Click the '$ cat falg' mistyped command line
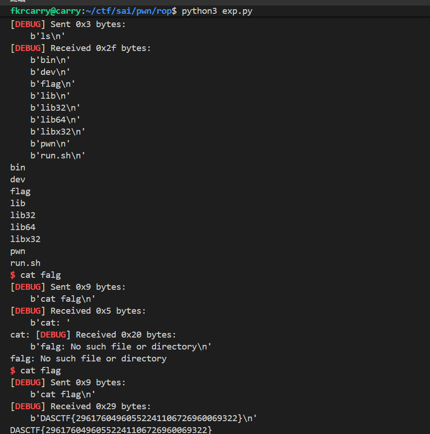The height and width of the screenshot is (434, 430). [36, 275]
